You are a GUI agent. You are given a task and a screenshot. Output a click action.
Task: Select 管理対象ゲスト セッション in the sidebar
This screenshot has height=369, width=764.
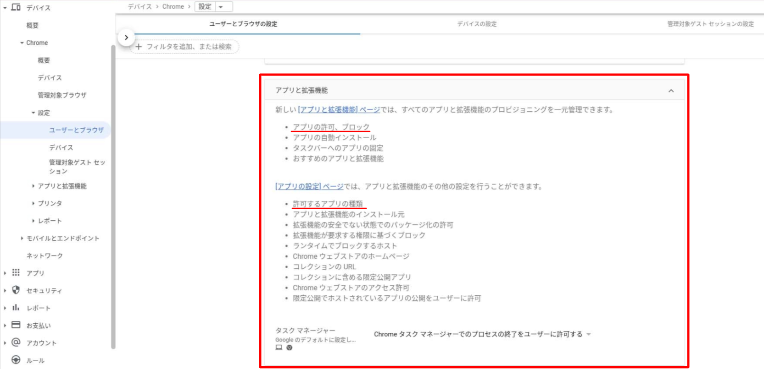click(77, 166)
